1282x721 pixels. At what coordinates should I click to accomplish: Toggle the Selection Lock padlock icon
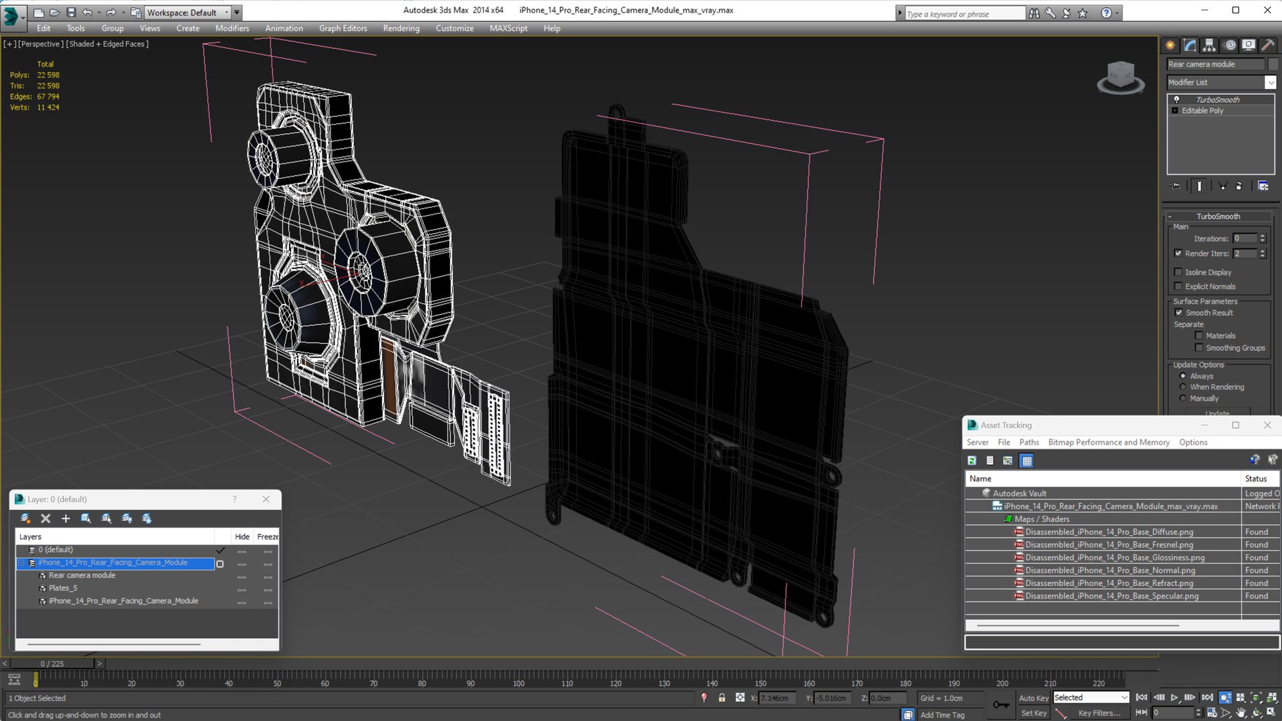pos(722,698)
